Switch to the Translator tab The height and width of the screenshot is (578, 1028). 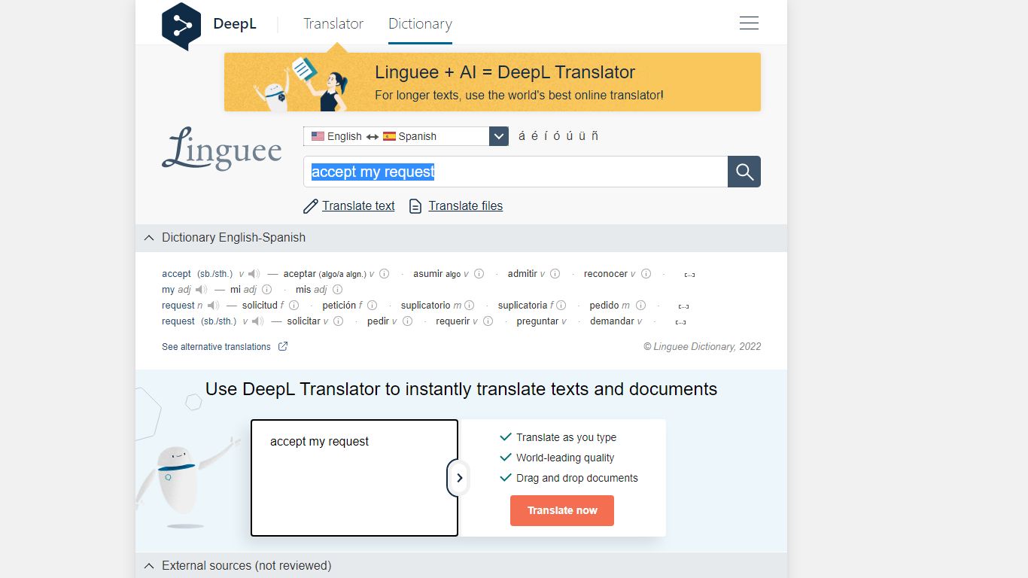333,24
